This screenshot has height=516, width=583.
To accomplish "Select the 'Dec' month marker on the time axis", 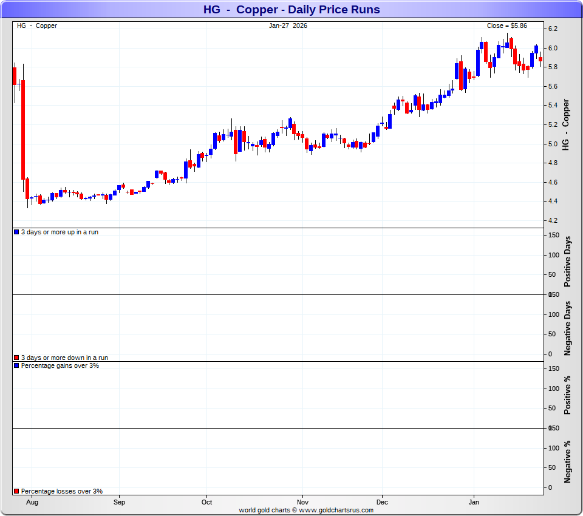I will 382,503.
